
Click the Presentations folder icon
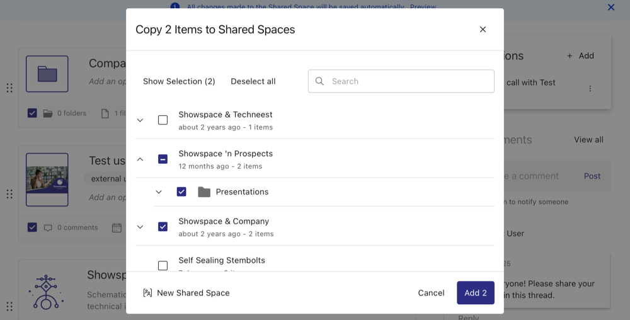[x=204, y=192]
